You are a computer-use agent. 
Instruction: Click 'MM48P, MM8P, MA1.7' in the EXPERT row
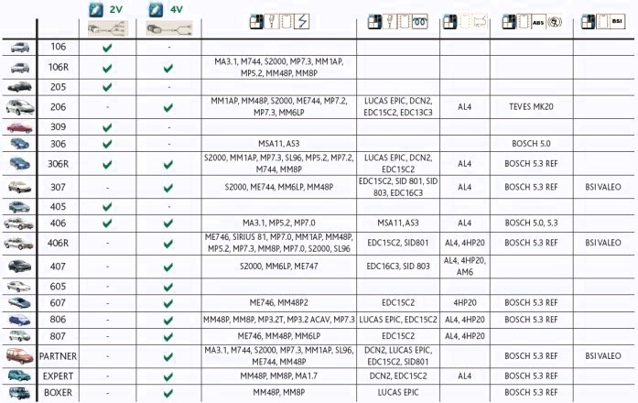(278, 376)
